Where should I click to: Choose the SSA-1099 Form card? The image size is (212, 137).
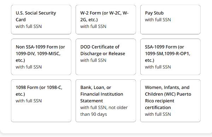point(170,57)
